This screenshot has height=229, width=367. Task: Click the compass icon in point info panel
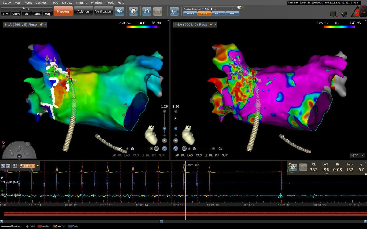click(x=293, y=167)
